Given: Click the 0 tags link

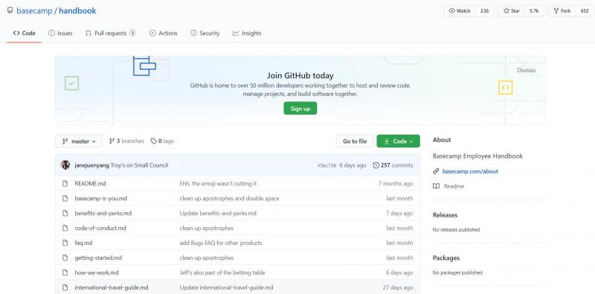Looking at the screenshot, I should (x=162, y=141).
